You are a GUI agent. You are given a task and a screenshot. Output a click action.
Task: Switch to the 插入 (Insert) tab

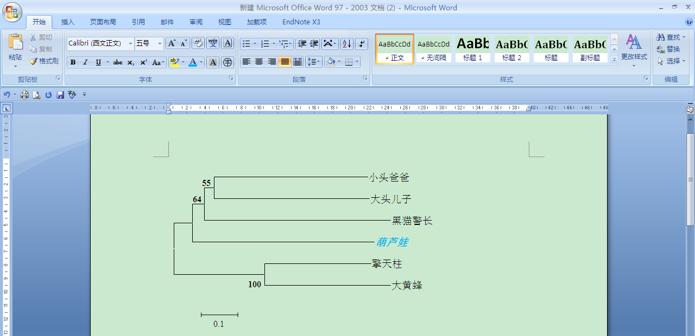(x=68, y=22)
